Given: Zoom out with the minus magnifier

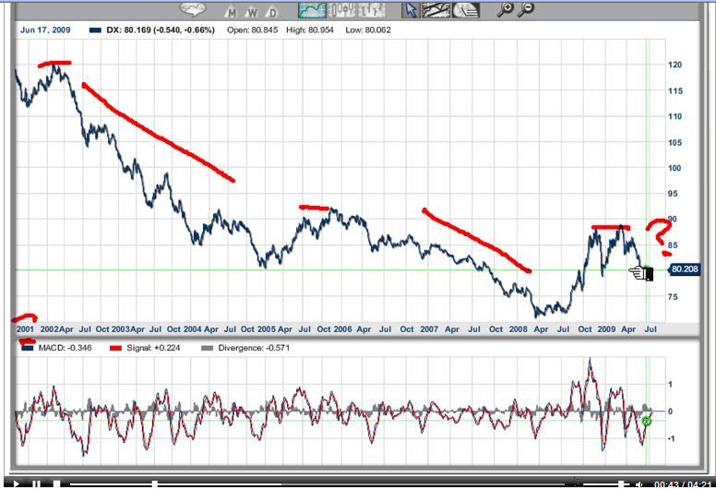Looking at the screenshot, I should point(528,10).
